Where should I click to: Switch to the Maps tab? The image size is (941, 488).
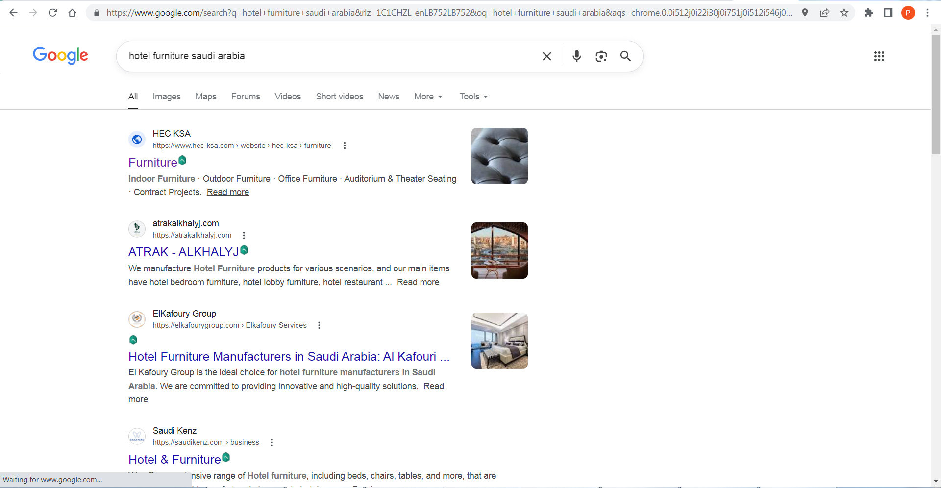(x=206, y=97)
